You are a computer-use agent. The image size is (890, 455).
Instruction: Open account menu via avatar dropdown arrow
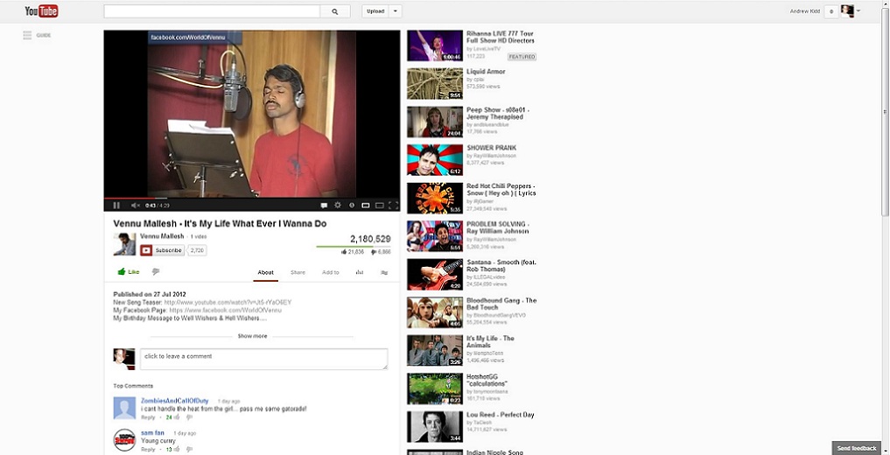click(x=858, y=11)
